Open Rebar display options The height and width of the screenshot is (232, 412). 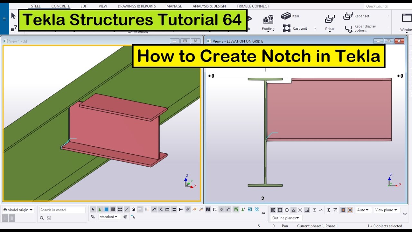[x=360, y=28]
